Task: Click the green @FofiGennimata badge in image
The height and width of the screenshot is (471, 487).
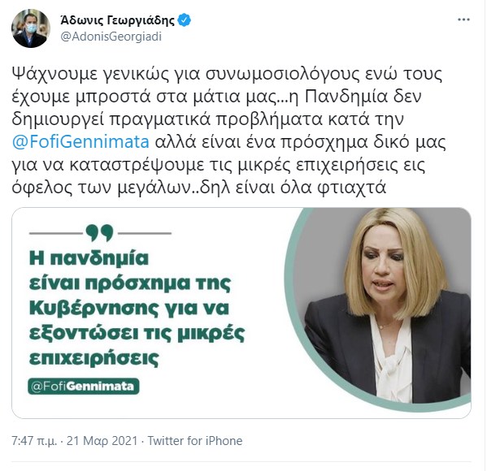Action: pos(83,387)
